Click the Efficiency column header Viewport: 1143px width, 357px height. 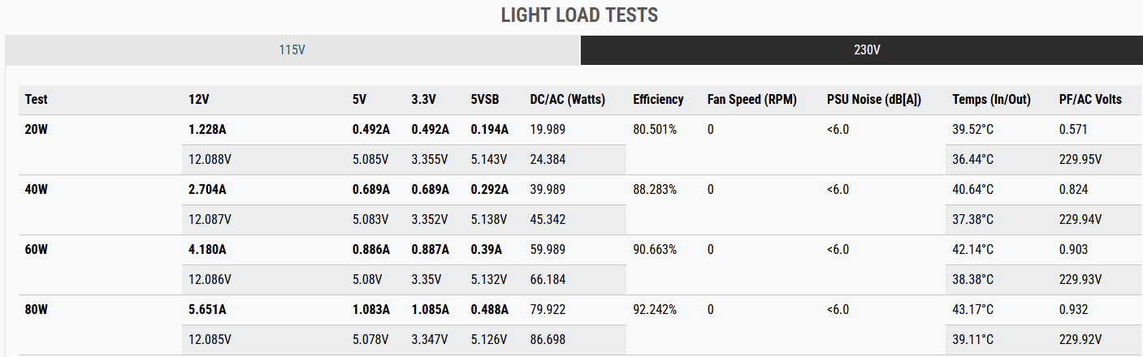coord(658,100)
